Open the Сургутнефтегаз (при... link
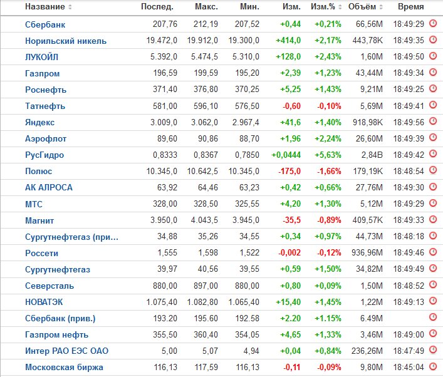 72,237
